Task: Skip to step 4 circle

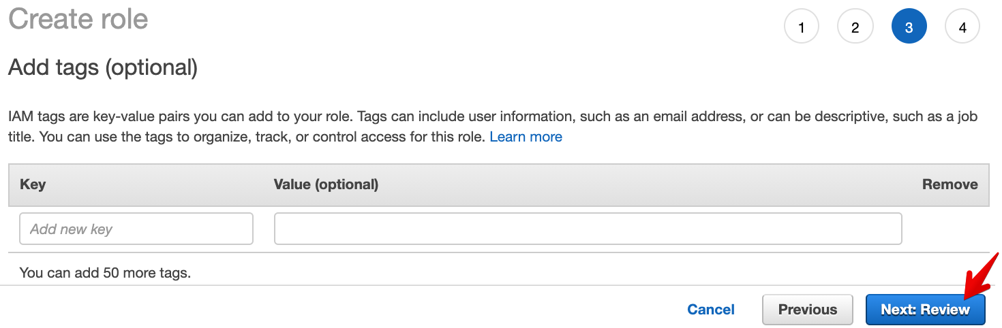Action: [962, 27]
